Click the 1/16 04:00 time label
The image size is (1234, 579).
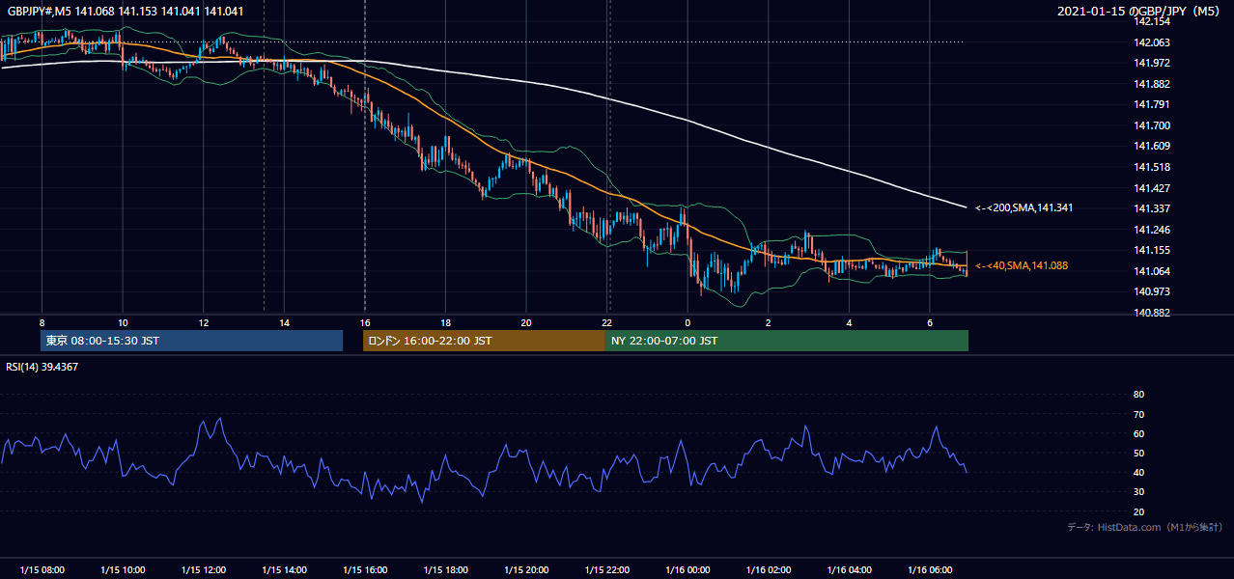(x=849, y=570)
